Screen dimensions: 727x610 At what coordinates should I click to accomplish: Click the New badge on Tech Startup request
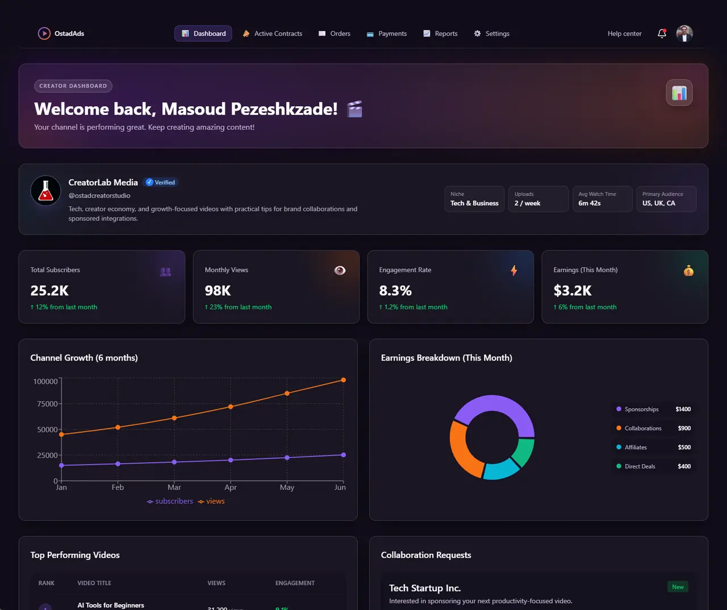678,587
